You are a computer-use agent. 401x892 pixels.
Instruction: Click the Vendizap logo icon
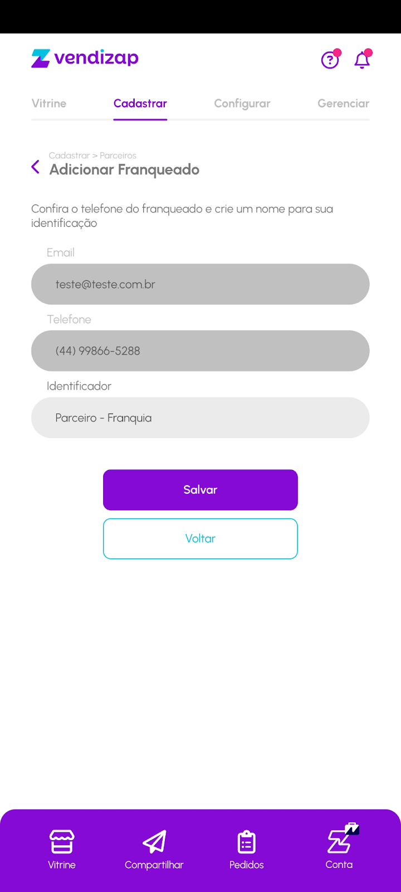coord(41,59)
